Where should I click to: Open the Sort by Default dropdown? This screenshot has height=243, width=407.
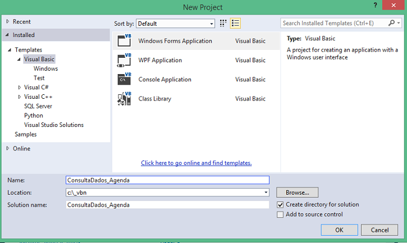click(x=176, y=24)
